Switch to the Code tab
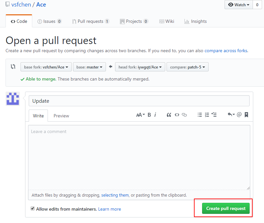 [x=19, y=22]
